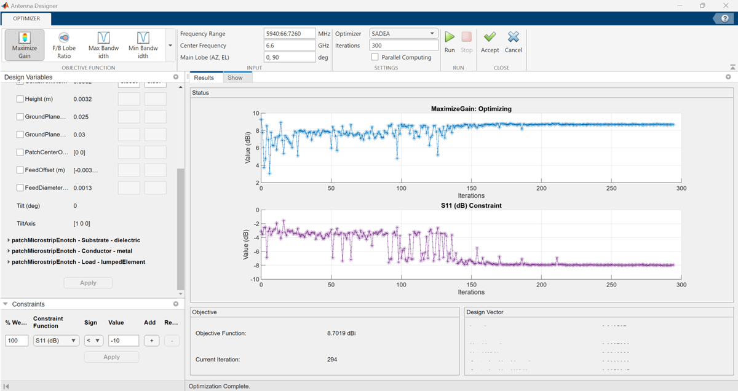Select the Maximize Gain objective function

24,44
